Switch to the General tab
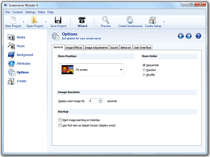The image size is (210, 157). 58,47
